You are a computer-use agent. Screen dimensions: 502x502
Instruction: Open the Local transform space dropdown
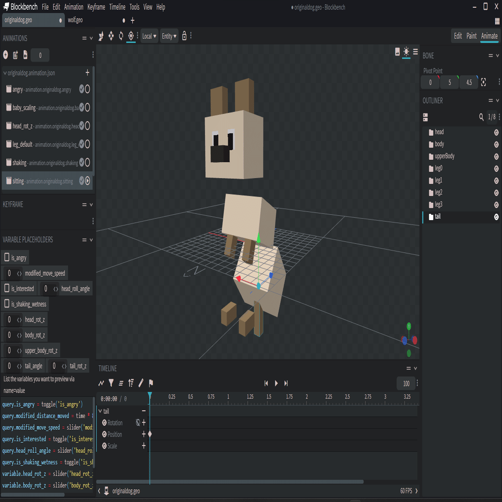click(x=149, y=36)
